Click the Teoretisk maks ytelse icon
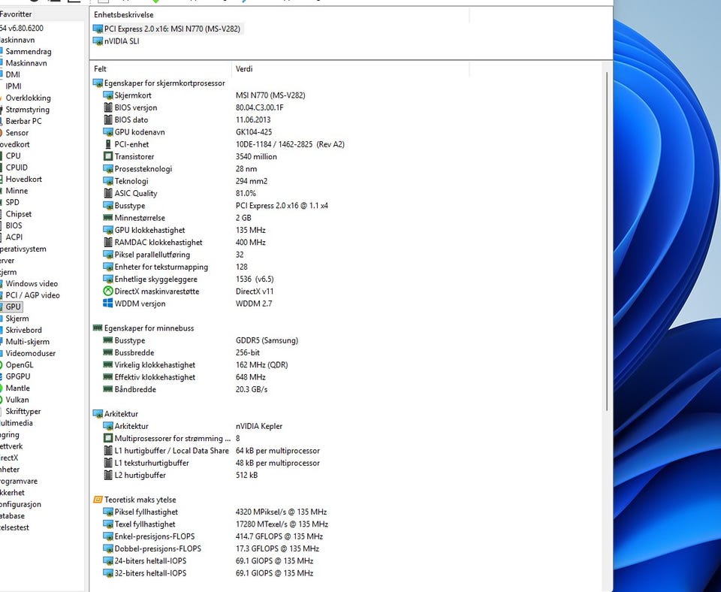Viewport: 721px width, 592px height. tap(98, 500)
